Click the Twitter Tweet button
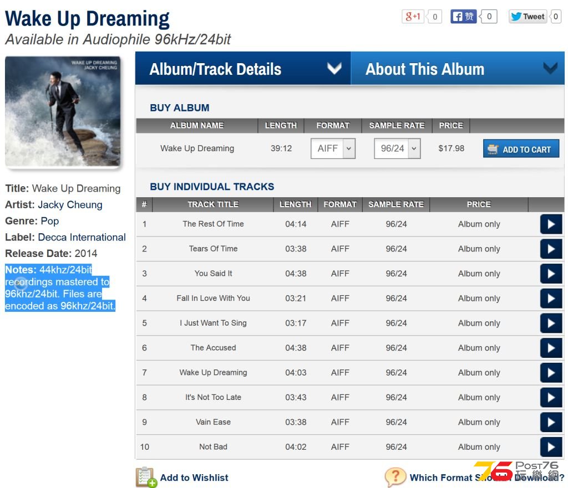This screenshot has width=568, height=488. coord(528,16)
